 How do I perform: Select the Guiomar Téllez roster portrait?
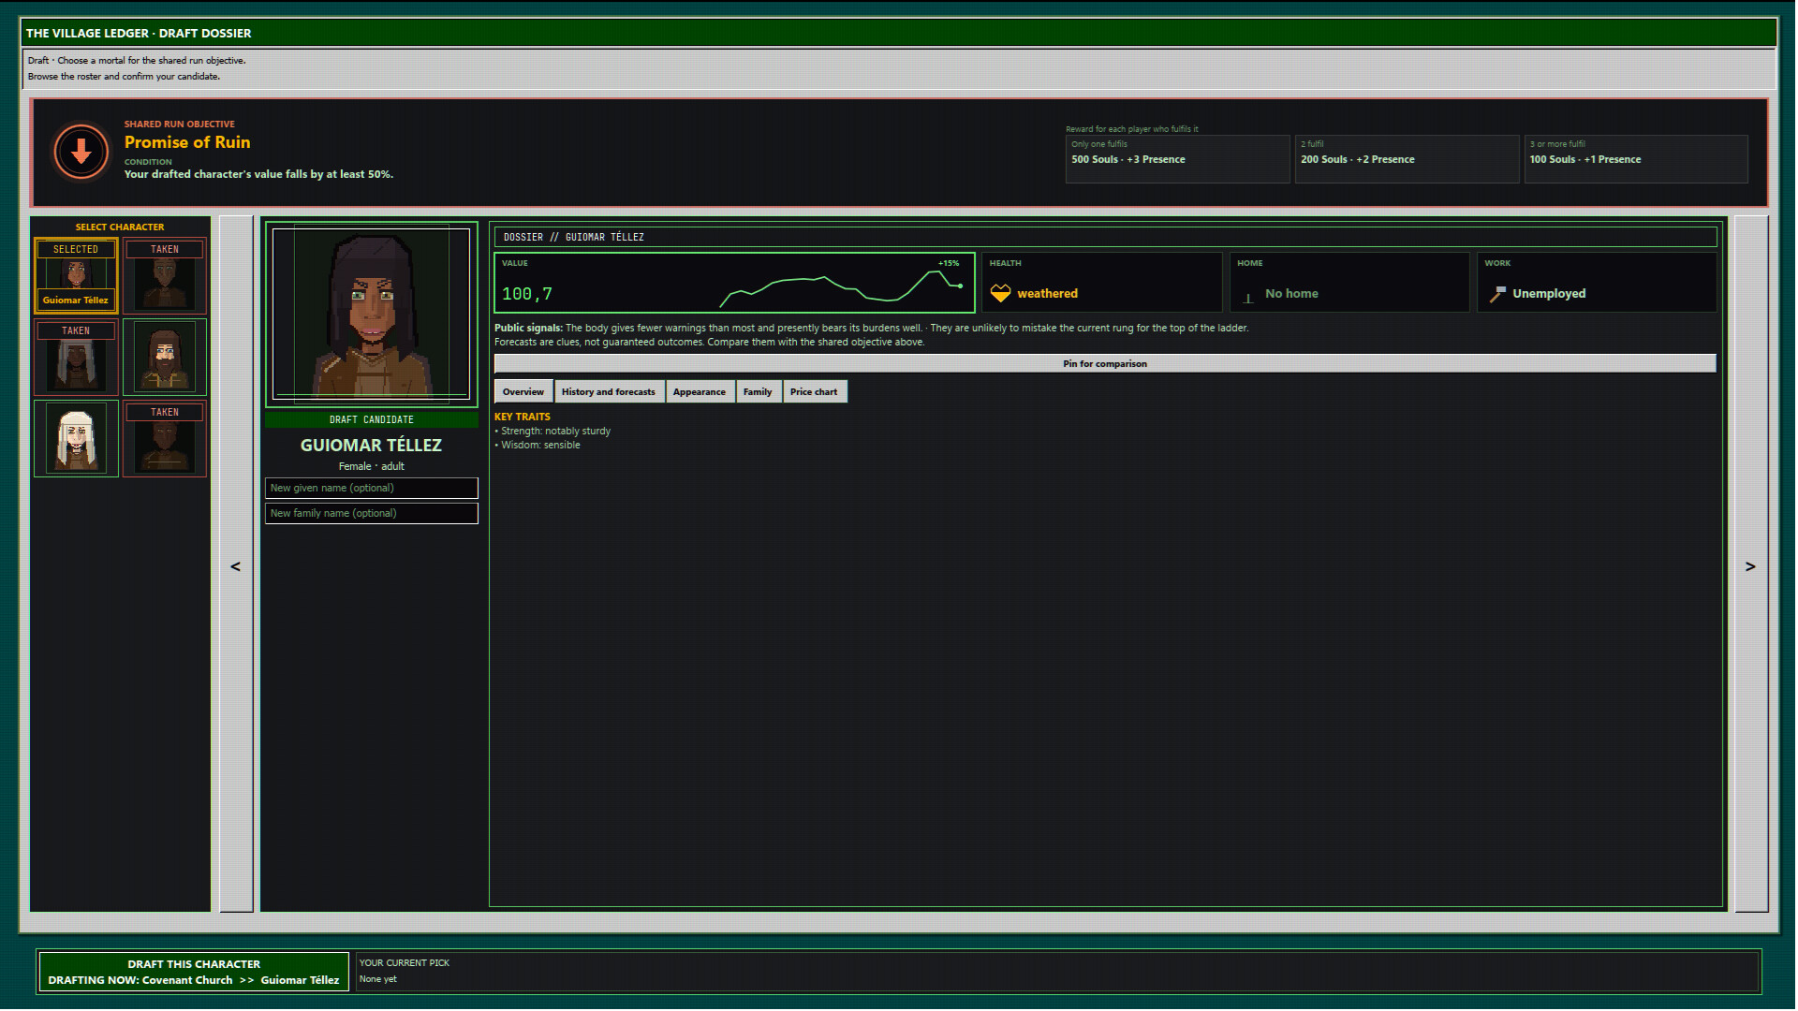(76, 275)
